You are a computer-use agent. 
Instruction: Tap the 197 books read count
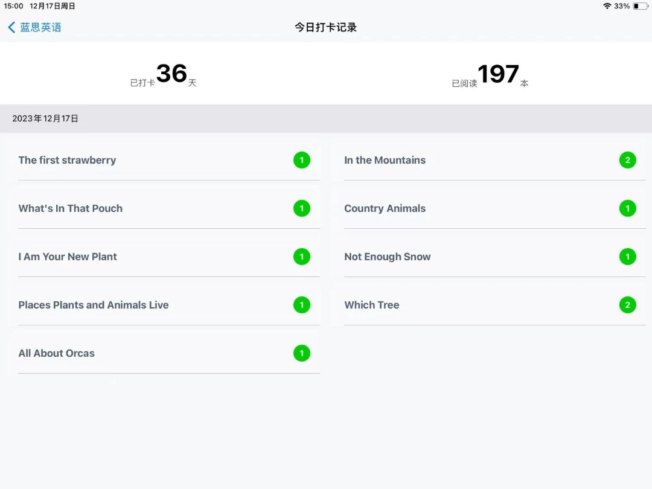(x=498, y=74)
